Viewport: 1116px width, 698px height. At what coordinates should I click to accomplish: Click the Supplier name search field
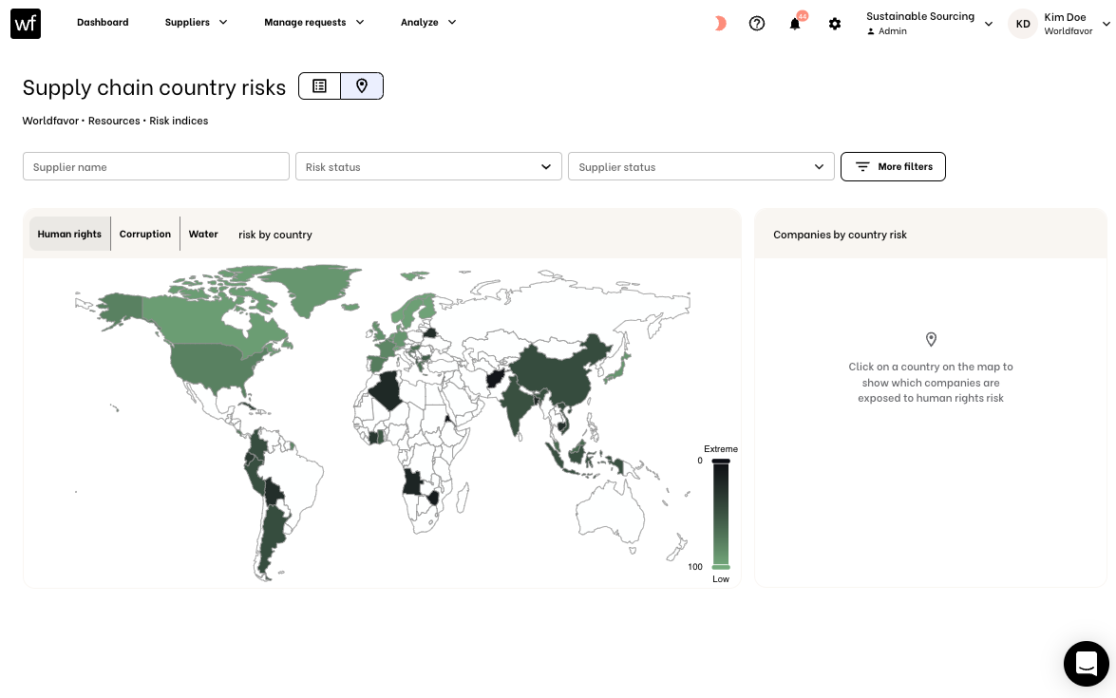[x=156, y=166]
